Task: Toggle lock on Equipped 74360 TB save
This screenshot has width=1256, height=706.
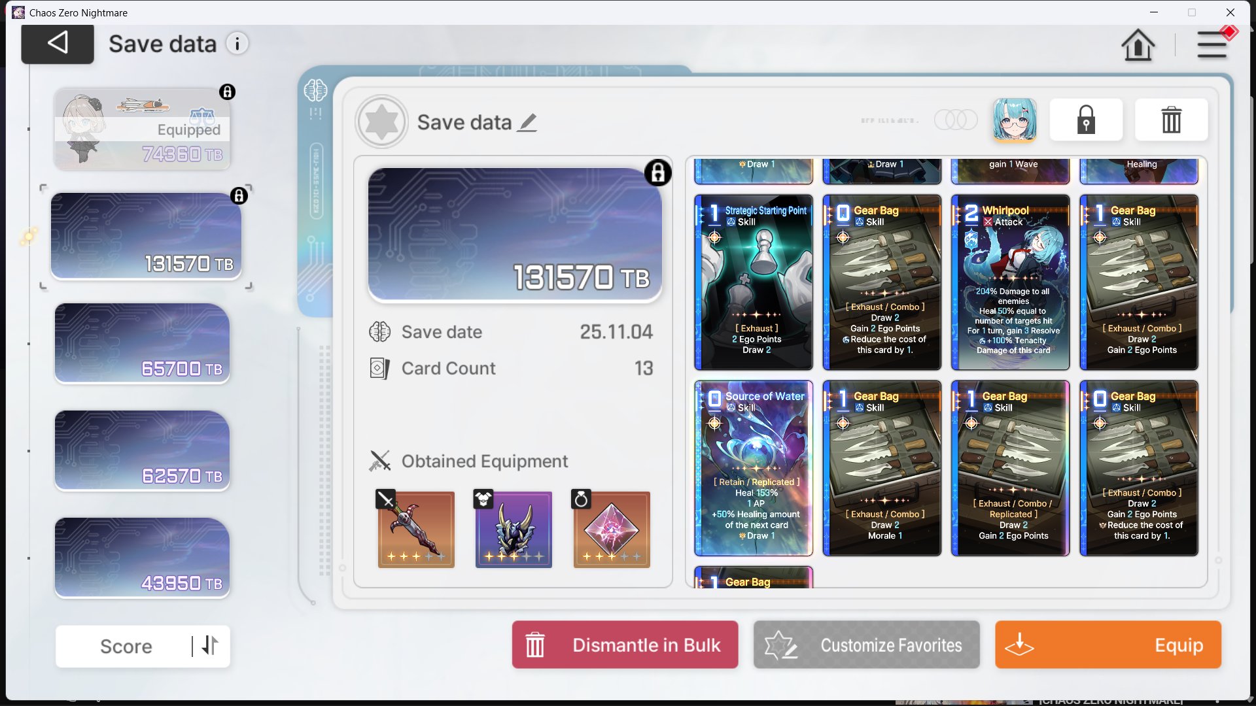Action: point(227,92)
